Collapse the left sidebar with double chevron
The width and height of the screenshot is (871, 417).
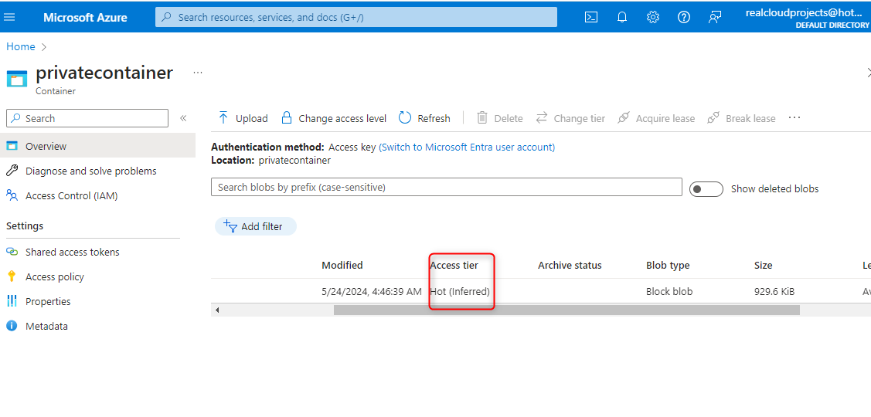point(183,117)
